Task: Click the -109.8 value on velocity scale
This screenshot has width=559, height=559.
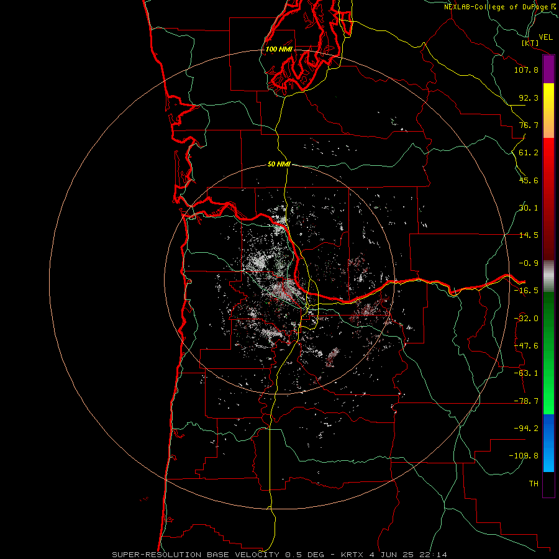Action: (x=524, y=456)
